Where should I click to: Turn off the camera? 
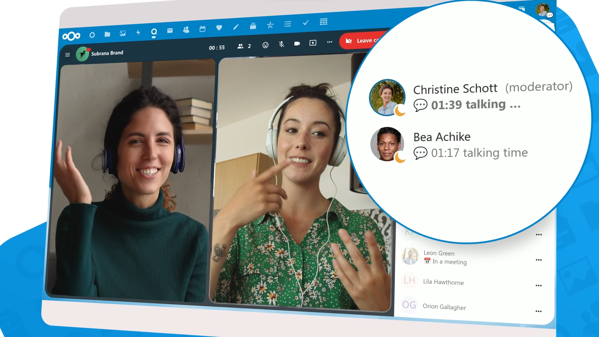(x=297, y=43)
